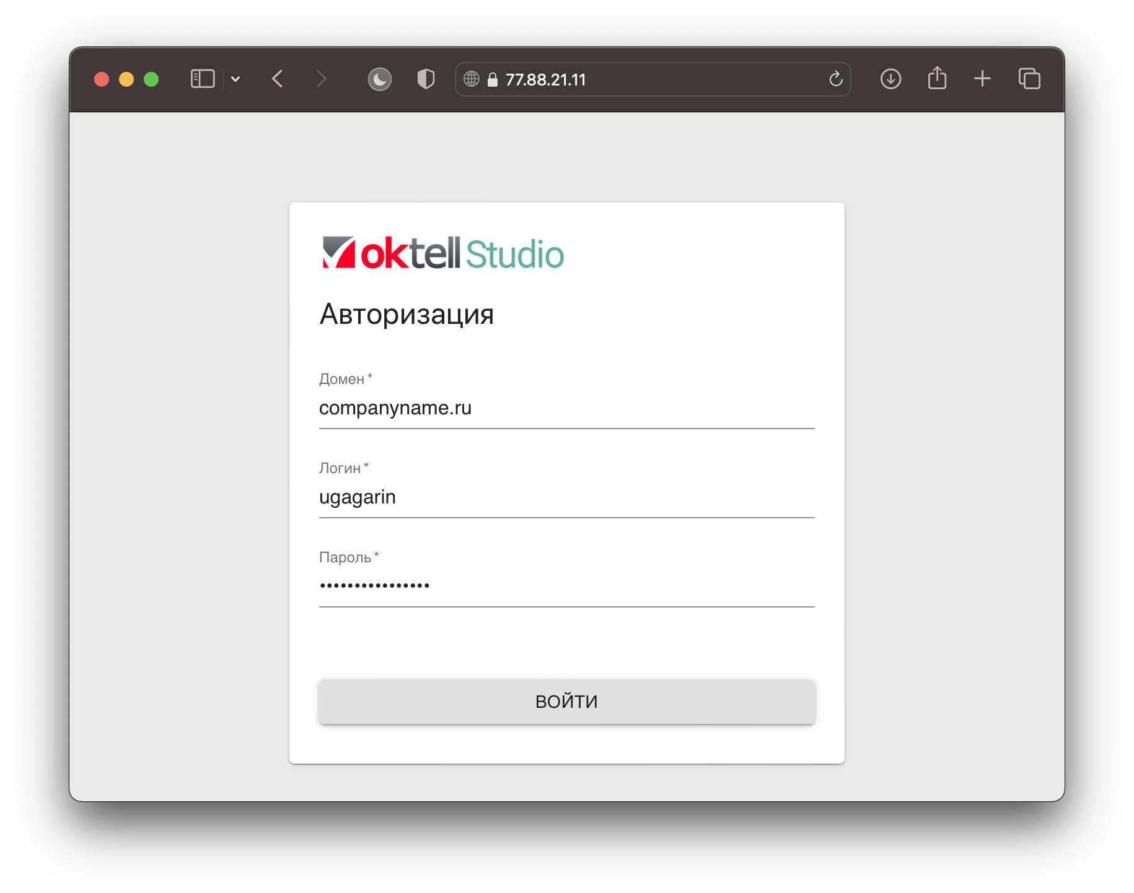
Task: Click the Пароль label text
Action: [x=349, y=557]
